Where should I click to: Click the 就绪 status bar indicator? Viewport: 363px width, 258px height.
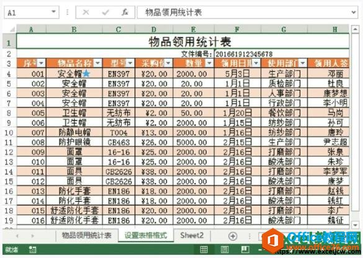pos(12,249)
